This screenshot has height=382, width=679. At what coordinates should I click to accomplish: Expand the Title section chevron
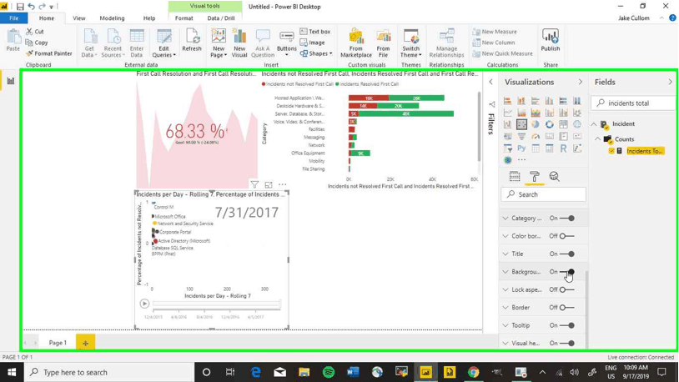(x=505, y=254)
